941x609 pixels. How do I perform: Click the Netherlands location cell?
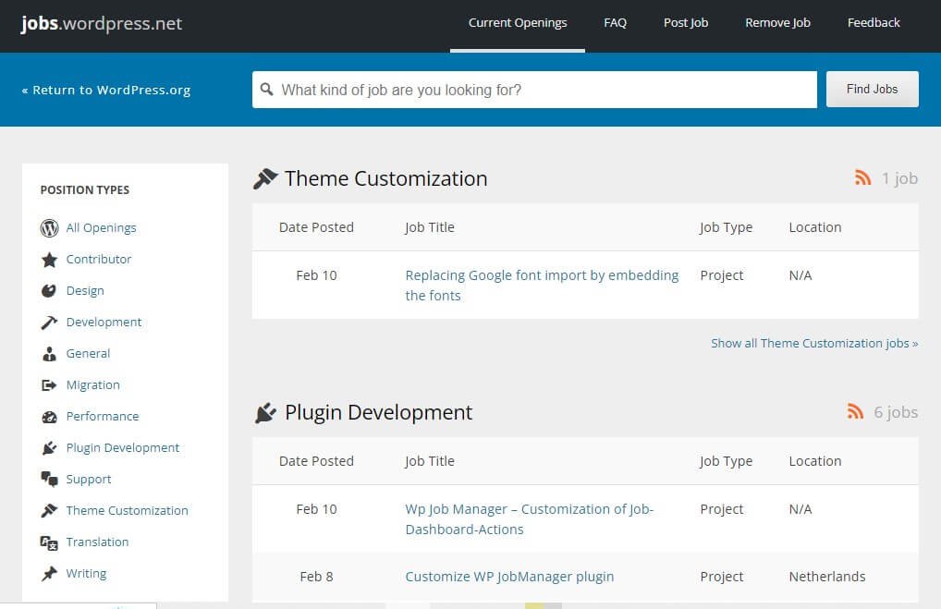point(827,577)
